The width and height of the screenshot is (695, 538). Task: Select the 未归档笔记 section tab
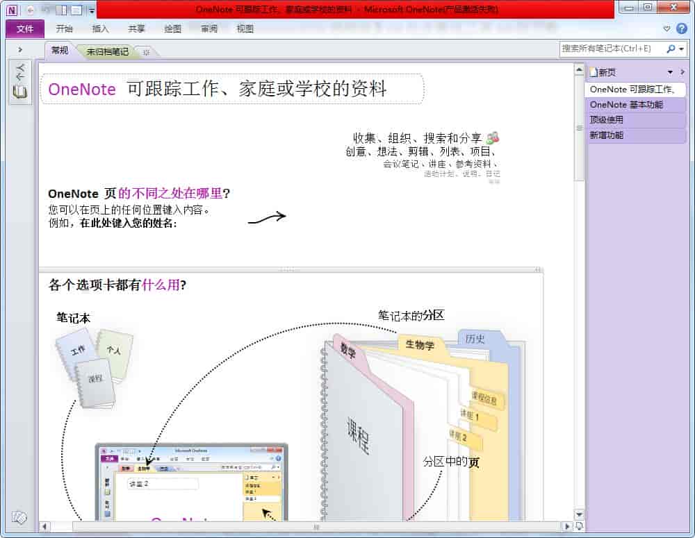tap(108, 51)
